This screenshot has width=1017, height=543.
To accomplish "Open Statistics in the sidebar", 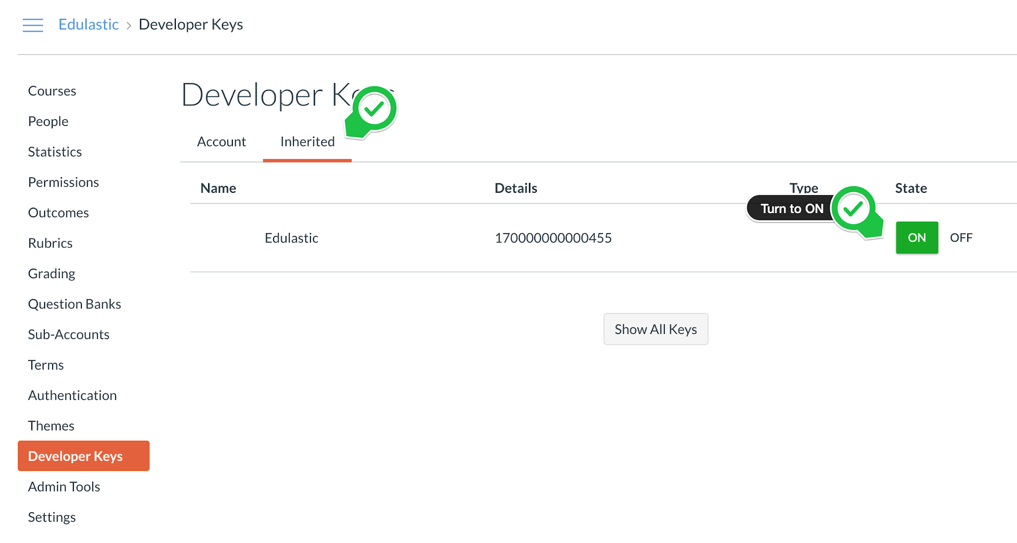I will (55, 152).
